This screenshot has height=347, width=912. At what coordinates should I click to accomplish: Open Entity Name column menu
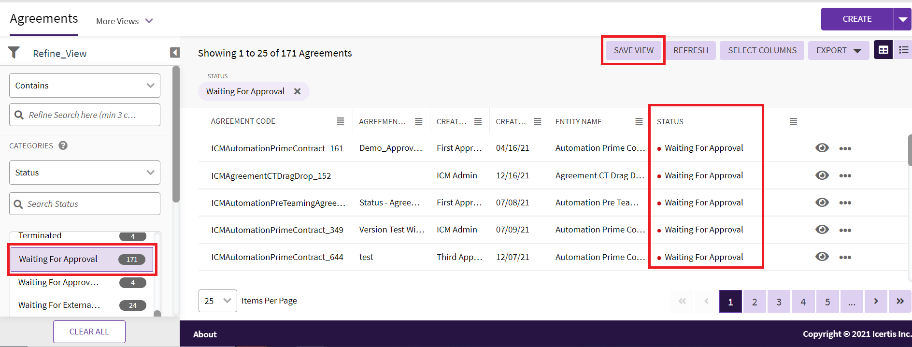pyautogui.click(x=639, y=122)
